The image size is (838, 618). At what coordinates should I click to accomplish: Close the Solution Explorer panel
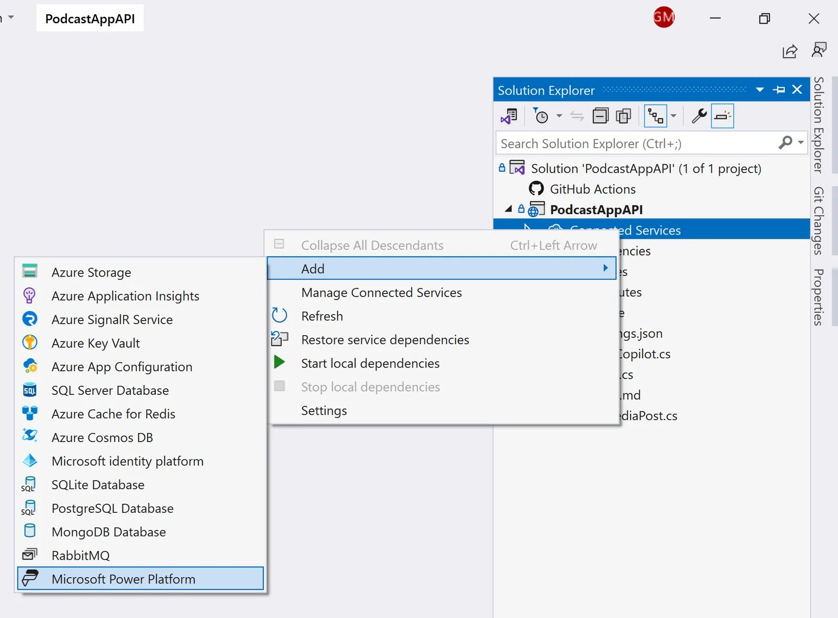tap(797, 90)
